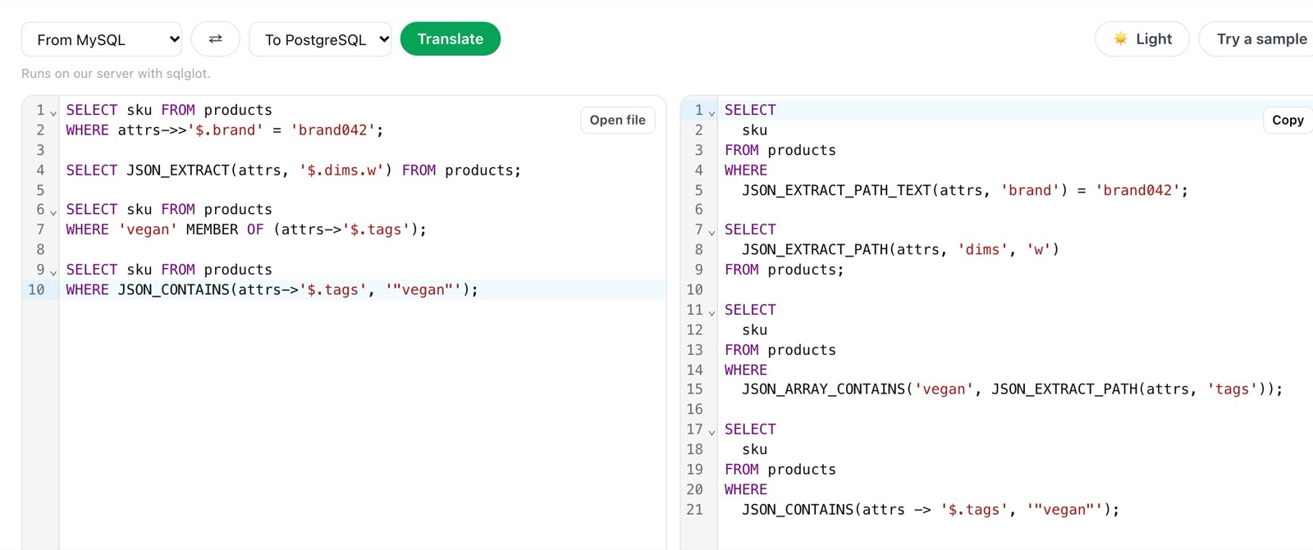Click 'Runs on our server with sqlglot.' note
This screenshot has height=550, width=1313.
pyautogui.click(x=116, y=73)
